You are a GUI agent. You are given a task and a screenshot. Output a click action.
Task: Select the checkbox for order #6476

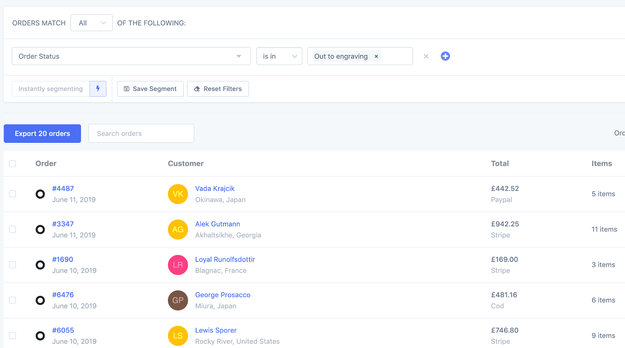click(12, 300)
